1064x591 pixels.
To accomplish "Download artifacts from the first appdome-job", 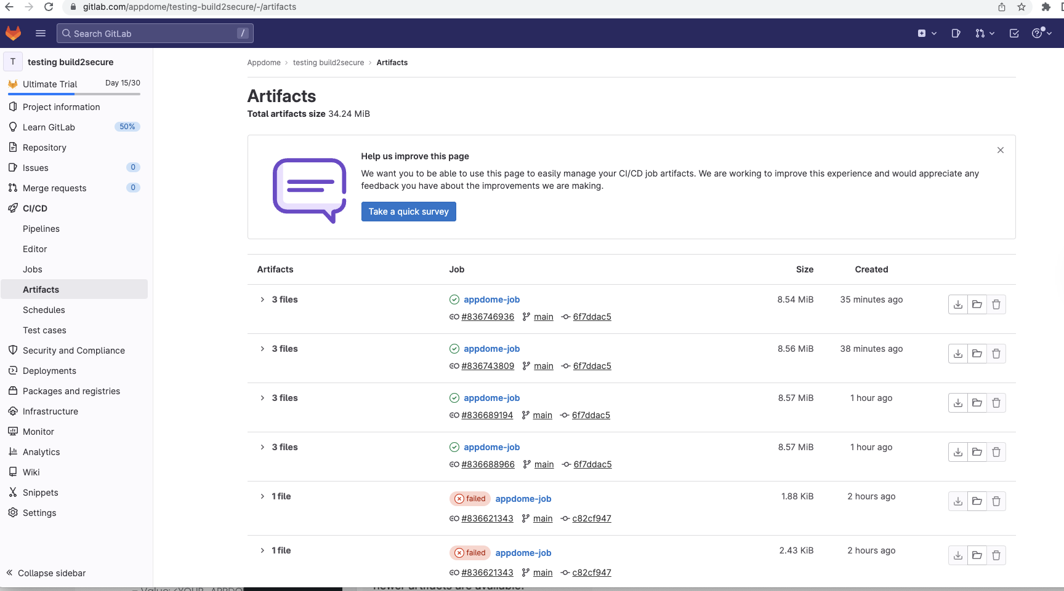I will 957,304.
